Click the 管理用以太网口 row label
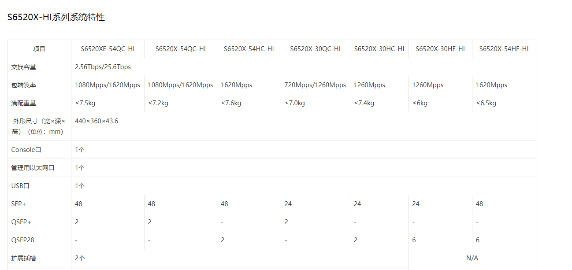Viewport: 572px width, 270px height. 33,168
